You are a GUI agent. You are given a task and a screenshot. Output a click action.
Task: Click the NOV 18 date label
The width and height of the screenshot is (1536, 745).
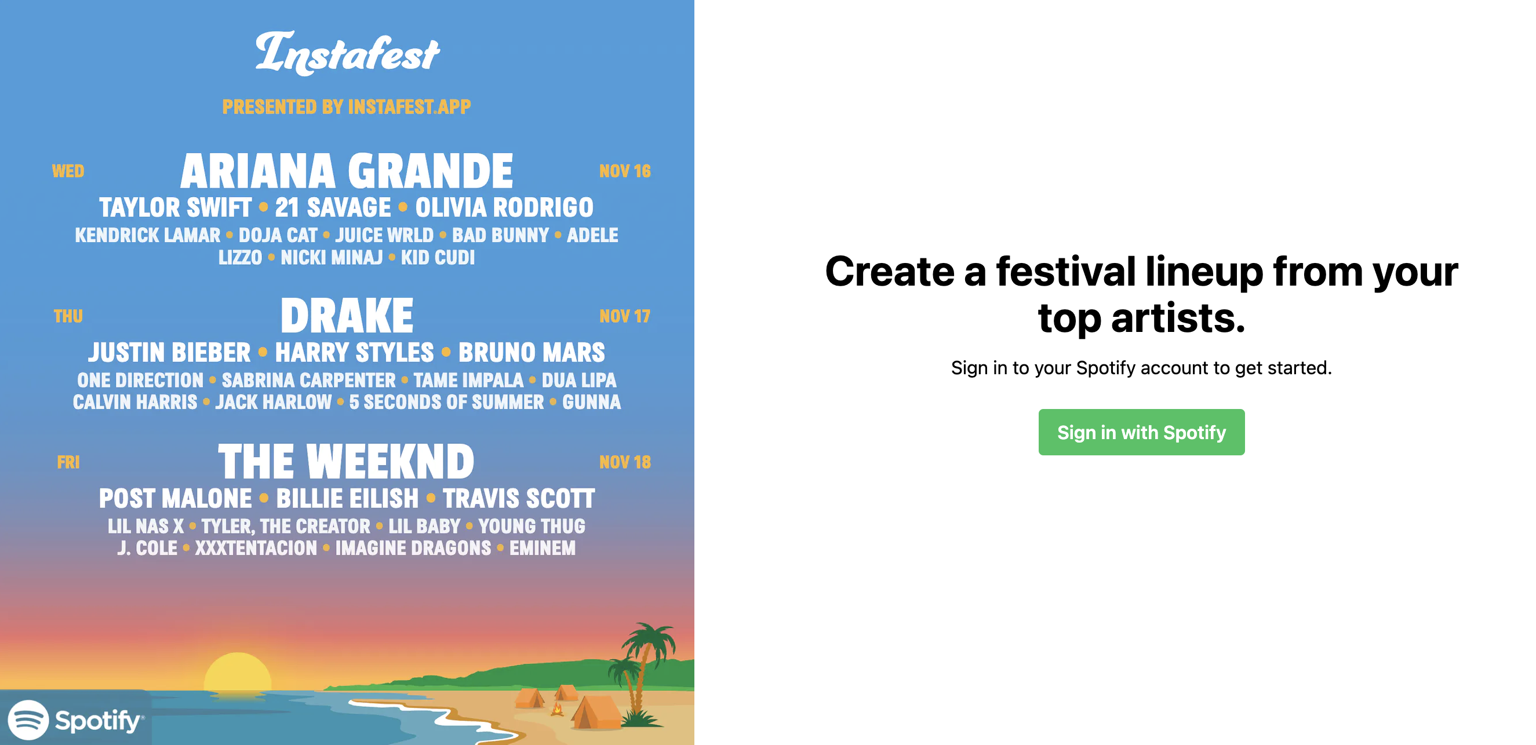coord(624,462)
